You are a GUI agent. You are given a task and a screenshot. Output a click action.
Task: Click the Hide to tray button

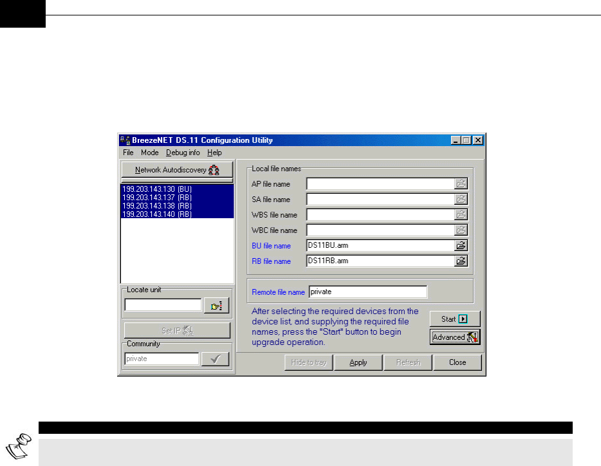click(309, 362)
